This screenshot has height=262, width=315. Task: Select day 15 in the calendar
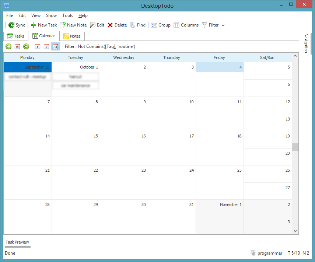point(76,148)
